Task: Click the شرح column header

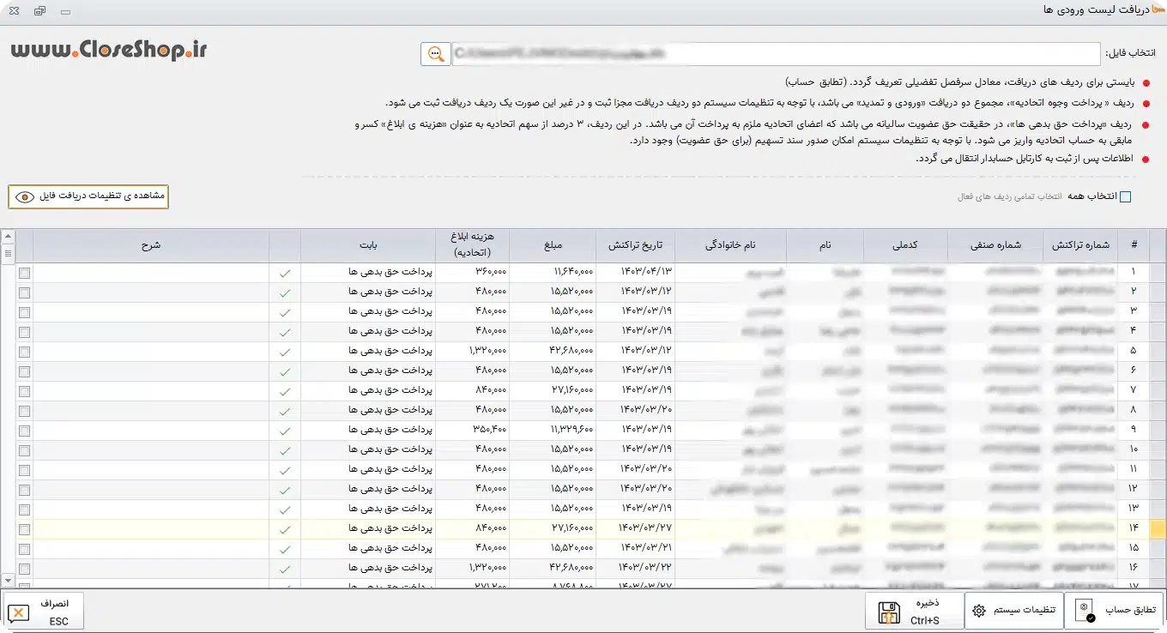Action: pos(151,245)
